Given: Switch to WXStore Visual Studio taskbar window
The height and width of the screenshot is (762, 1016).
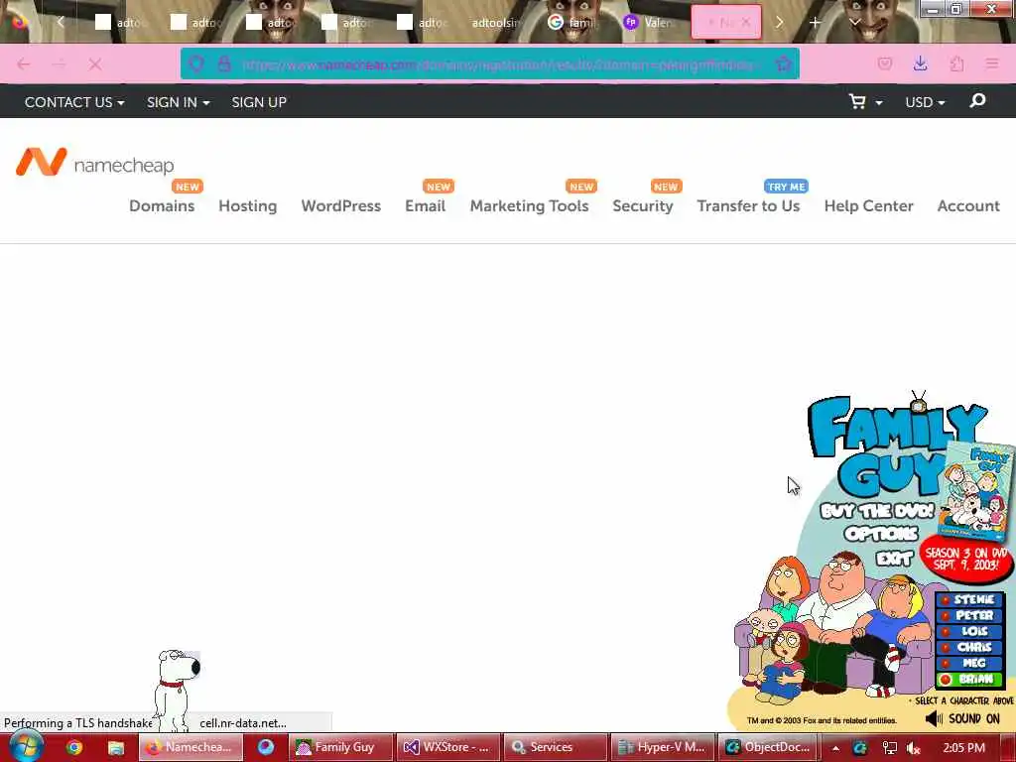Looking at the screenshot, I should (448, 747).
